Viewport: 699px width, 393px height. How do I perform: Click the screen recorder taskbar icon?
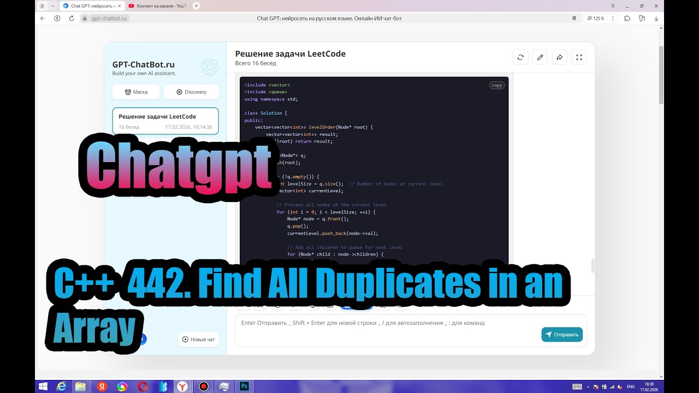click(x=203, y=386)
